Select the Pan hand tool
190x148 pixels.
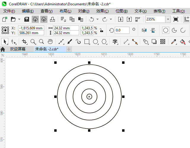pos(50,42)
